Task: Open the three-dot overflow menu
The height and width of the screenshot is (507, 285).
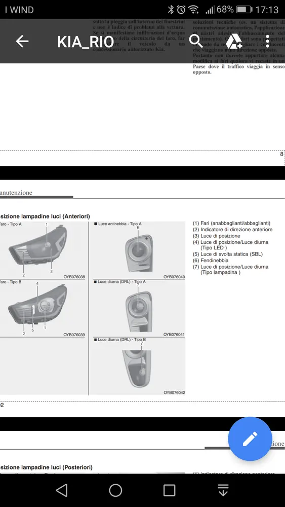Action: (267, 42)
